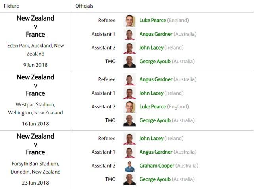Click Angus Gardner link as 23 Jun Assistant 1
254x189 pixels.
[x=156, y=152]
